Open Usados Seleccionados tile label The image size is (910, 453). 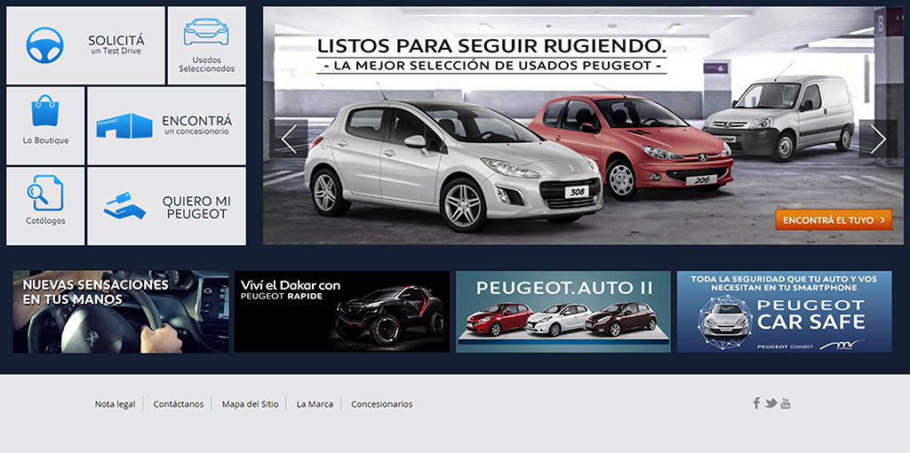(x=206, y=64)
